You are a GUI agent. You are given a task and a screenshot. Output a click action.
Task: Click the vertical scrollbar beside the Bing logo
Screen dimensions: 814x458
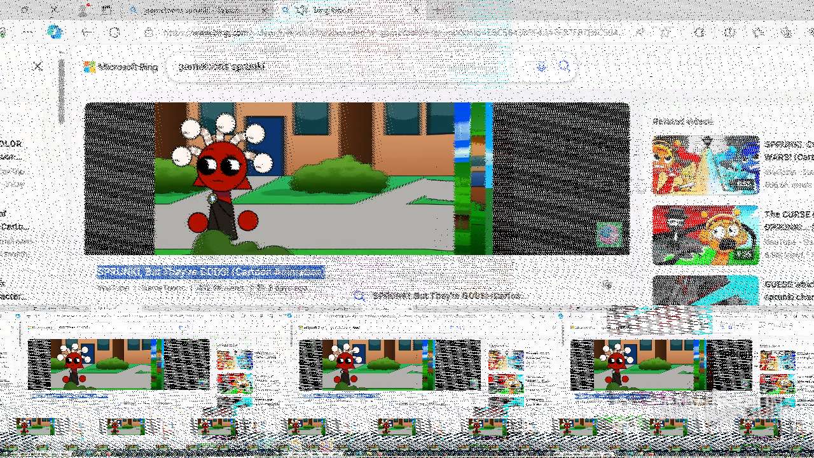(61, 92)
